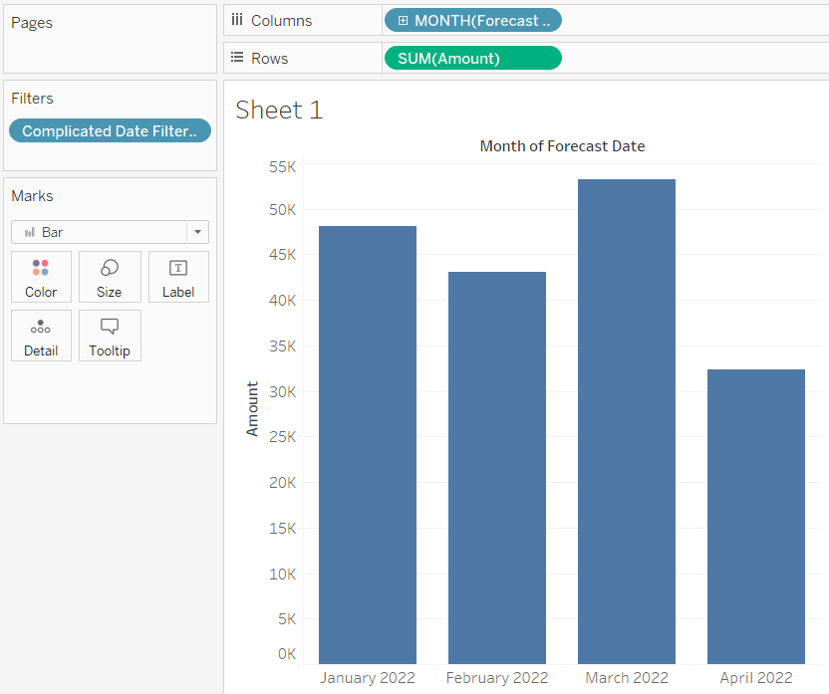Click the Rows shelf icon
This screenshot has width=829, height=694.
point(237,59)
